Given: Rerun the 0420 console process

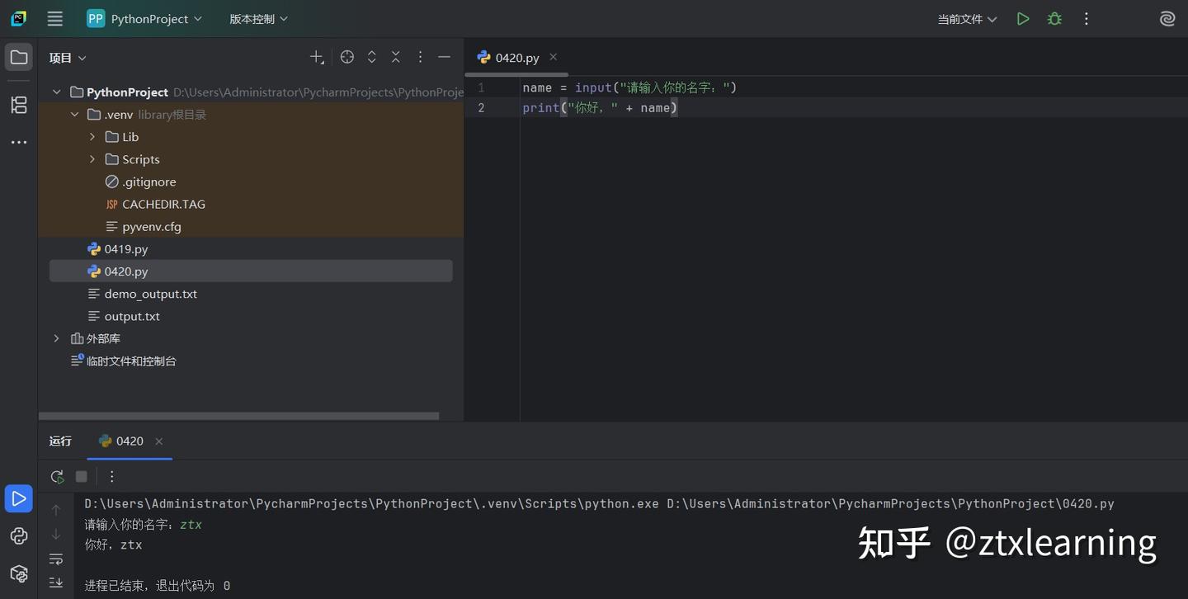Looking at the screenshot, I should point(56,476).
